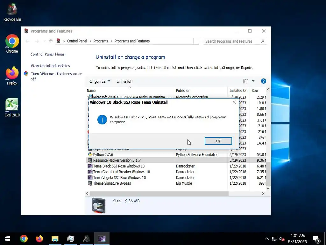The image size is (326, 245).
Task: Launch Chrome from the taskbar
Action: pyautogui.click(x=24, y=239)
